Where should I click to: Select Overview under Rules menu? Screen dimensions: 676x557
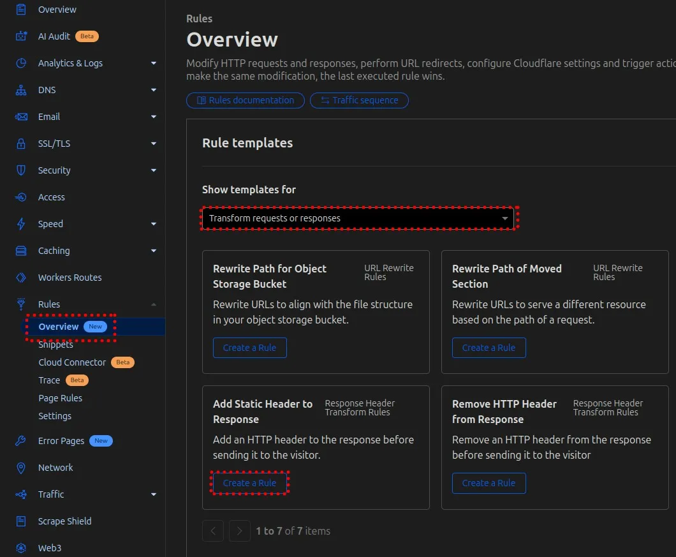point(93,327)
